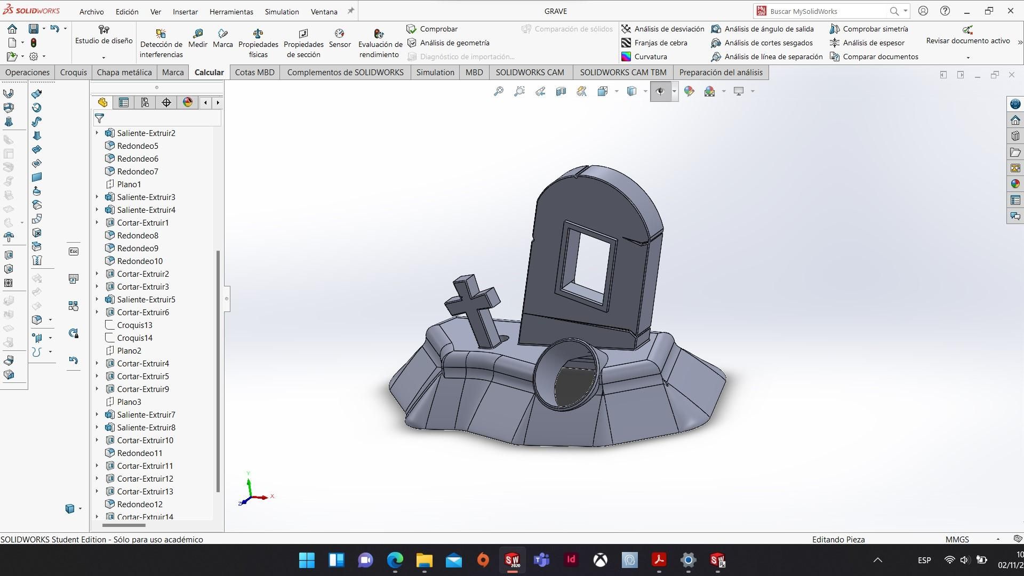Open edit appearance color ball icon
The height and width of the screenshot is (576, 1024).
pyautogui.click(x=689, y=92)
